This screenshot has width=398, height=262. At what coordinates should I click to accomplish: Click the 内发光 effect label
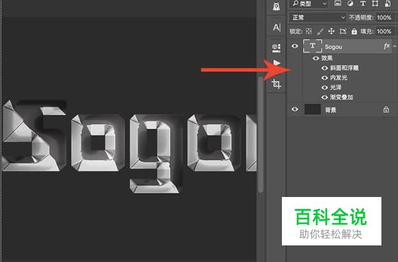coord(338,78)
